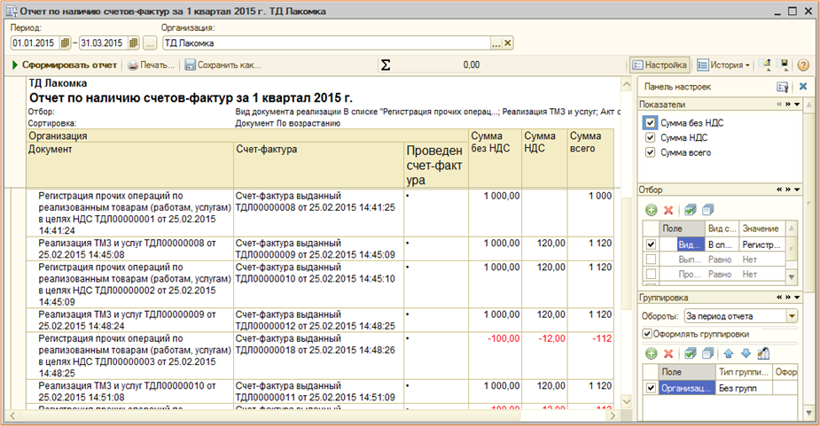Click the help question mark icon
820x426 pixels.
[803, 65]
